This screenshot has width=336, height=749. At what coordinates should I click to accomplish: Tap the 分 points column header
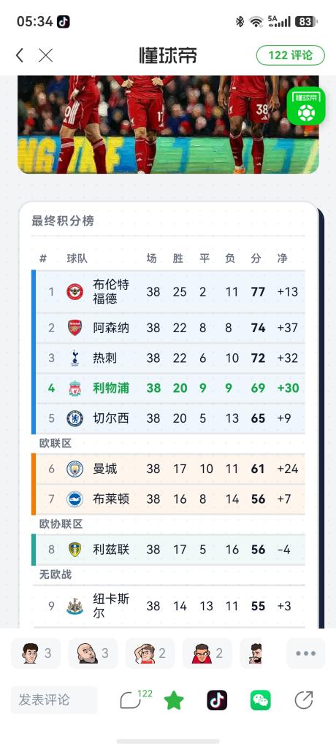pyautogui.click(x=256, y=258)
